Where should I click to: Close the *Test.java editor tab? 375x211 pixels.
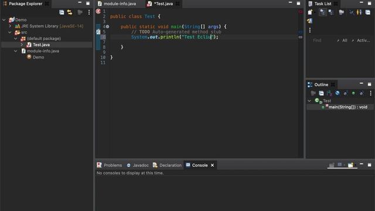(x=178, y=4)
